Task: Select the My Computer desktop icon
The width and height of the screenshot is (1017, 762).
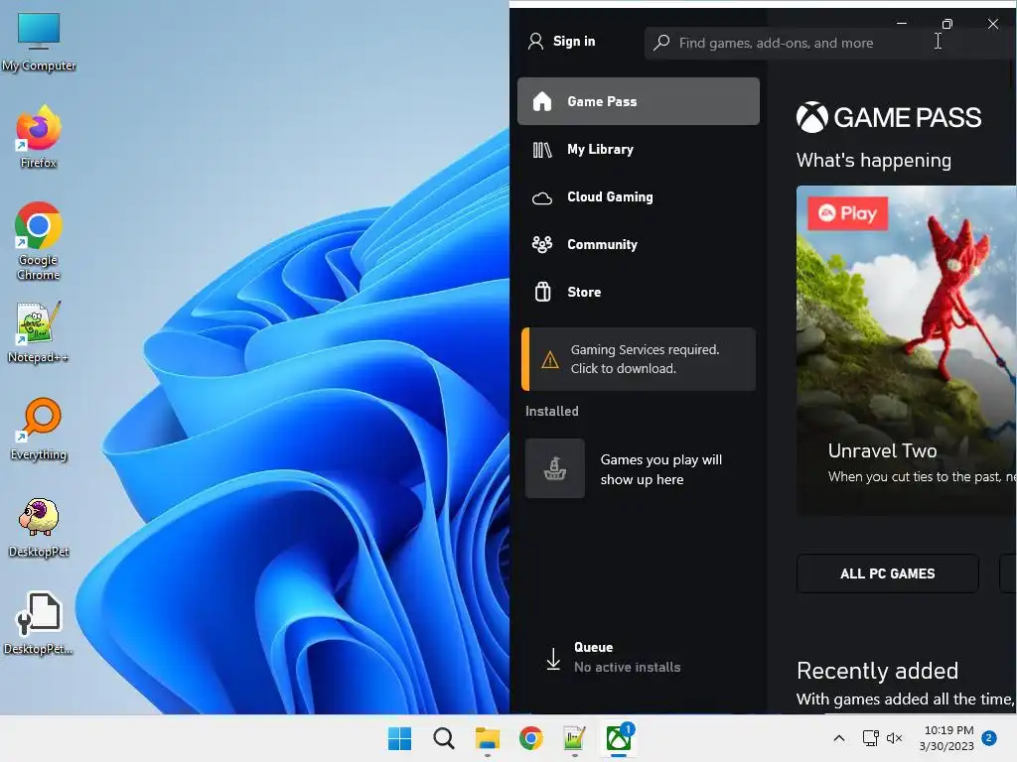Action: click(39, 42)
